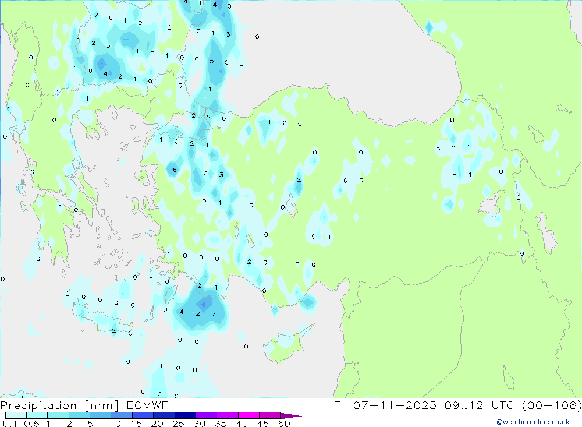Image resolution: width=582 pixels, height=427 pixels.
Task: Click the 'Precipitation [mm]' title text
Action: (59, 405)
